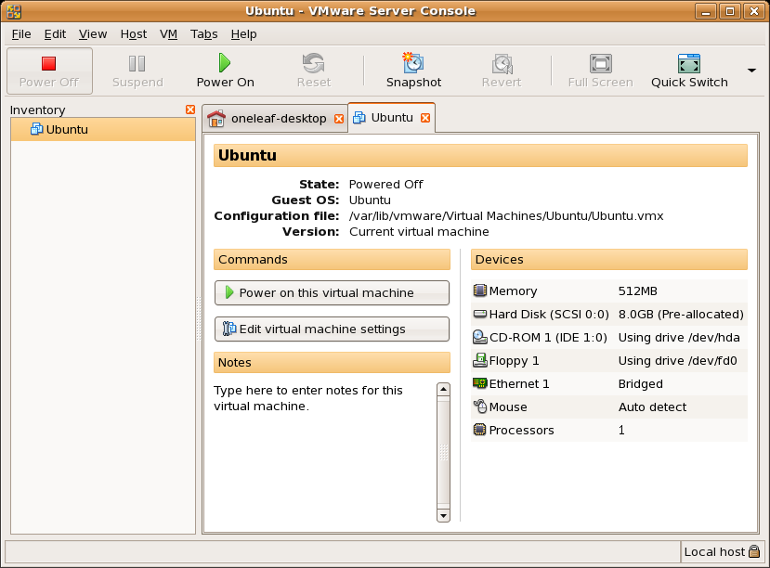Open the toolbar overflow dropdown arrow

pyautogui.click(x=751, y=71)
